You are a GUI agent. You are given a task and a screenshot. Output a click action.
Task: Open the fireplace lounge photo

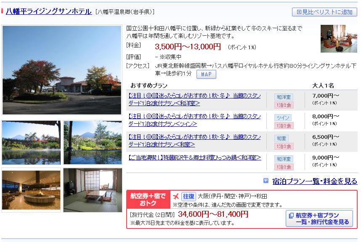point(31,190)
